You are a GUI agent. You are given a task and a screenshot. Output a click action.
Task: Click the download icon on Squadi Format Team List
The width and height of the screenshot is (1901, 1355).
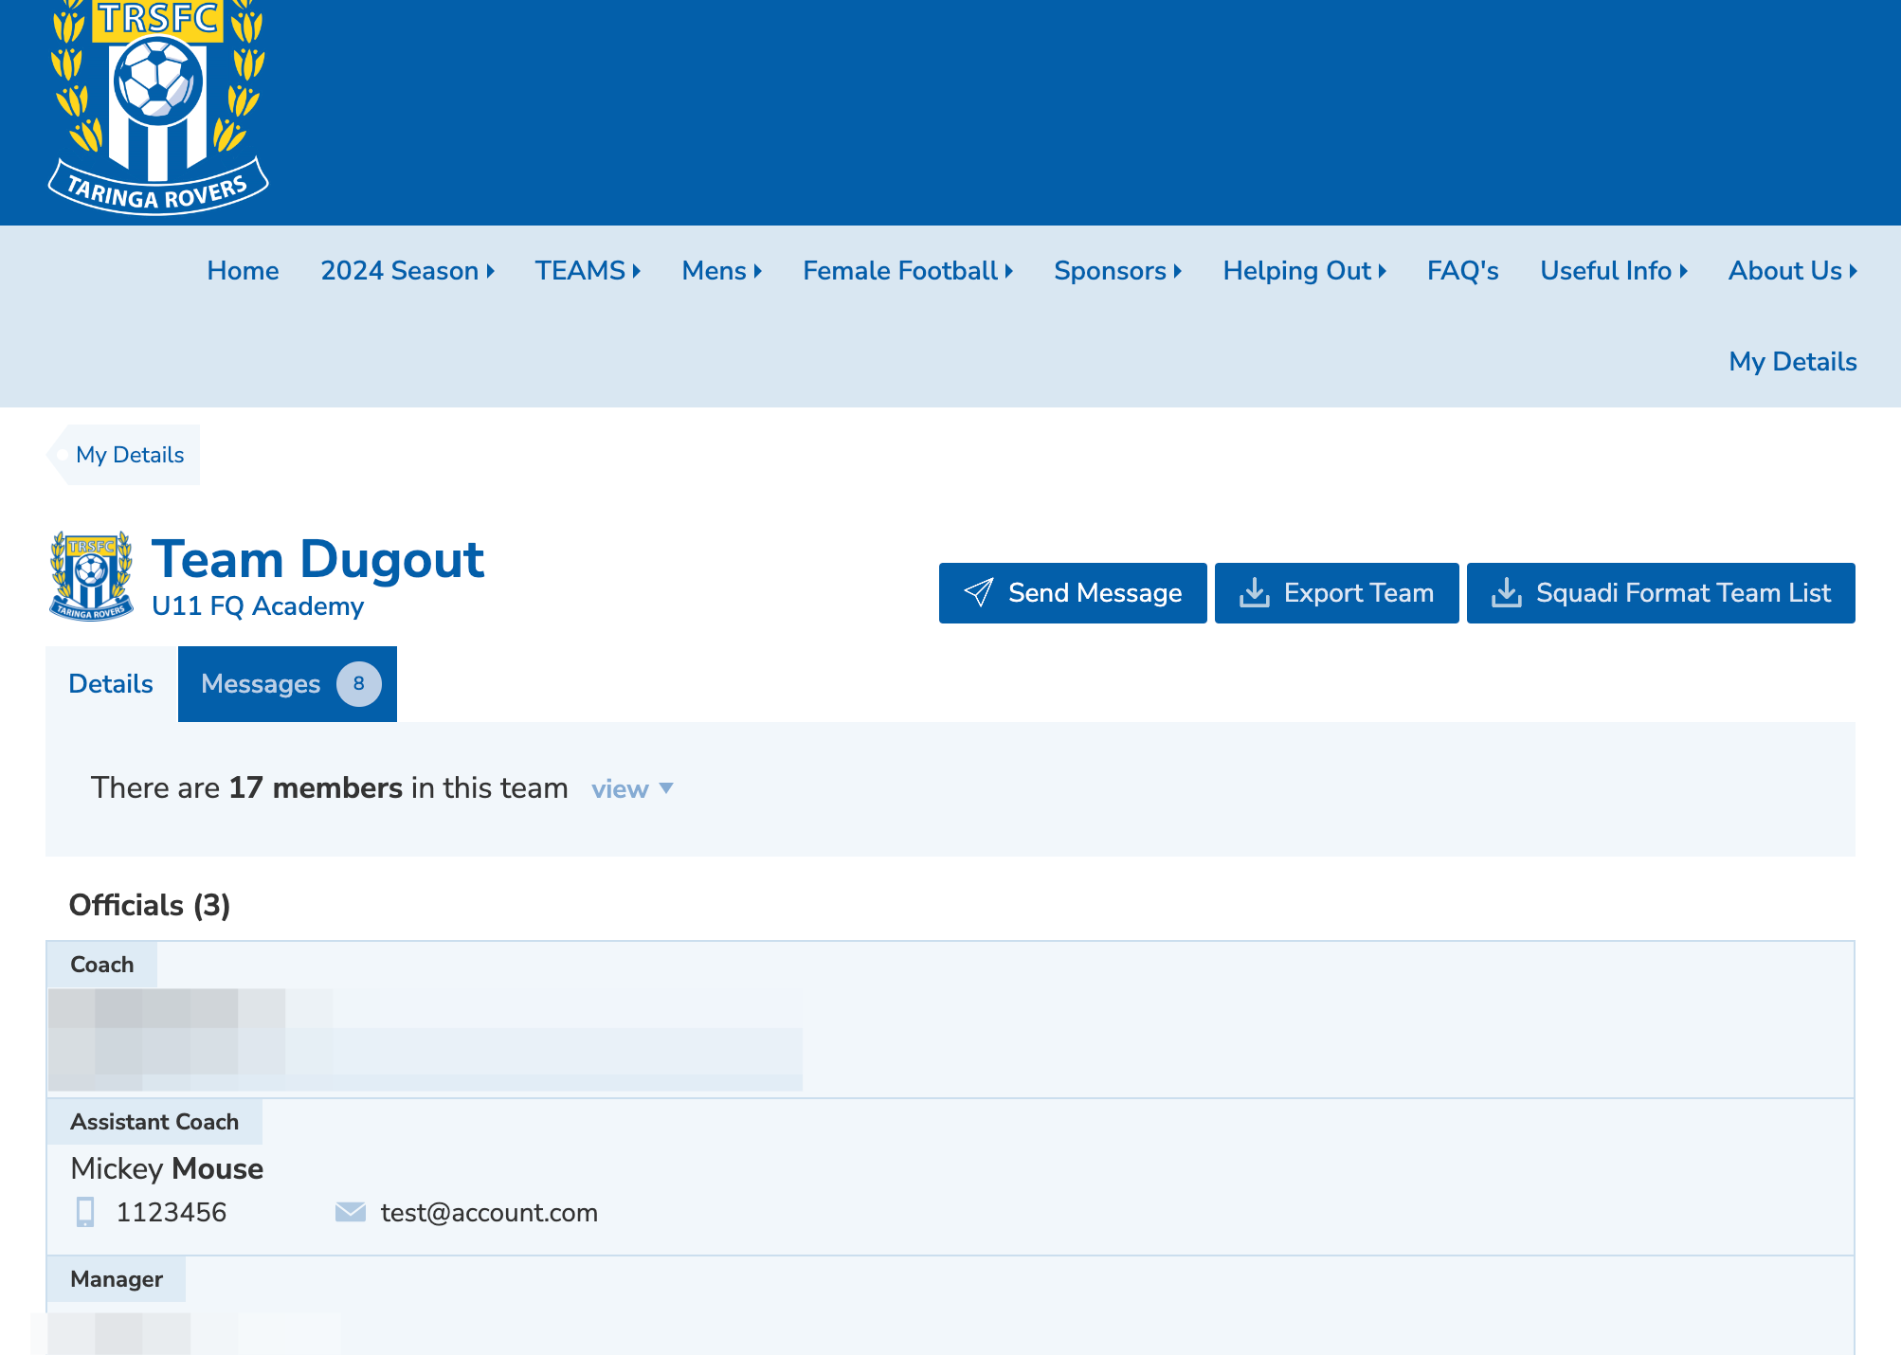tap(1507, 593)
